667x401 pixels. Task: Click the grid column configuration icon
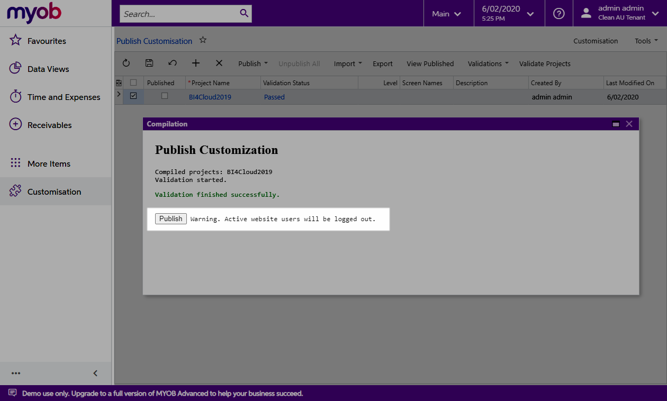(119, 83)
